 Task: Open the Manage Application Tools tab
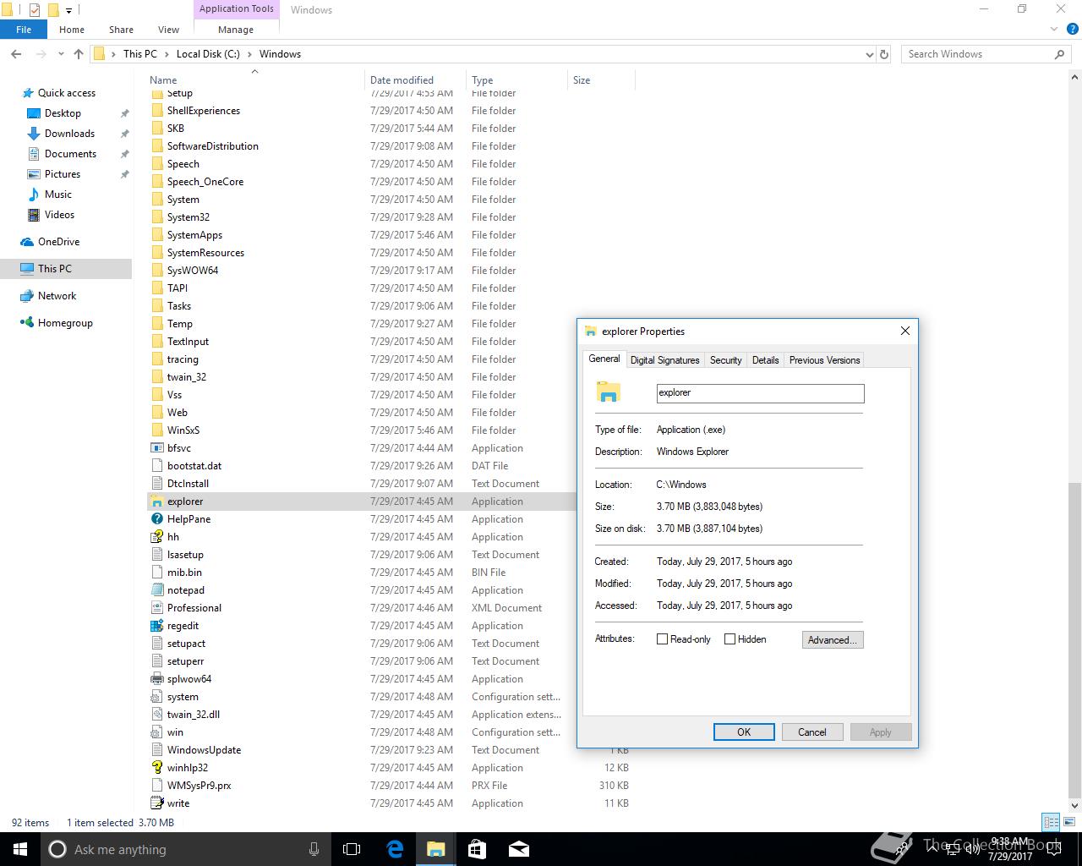[236, 30]
